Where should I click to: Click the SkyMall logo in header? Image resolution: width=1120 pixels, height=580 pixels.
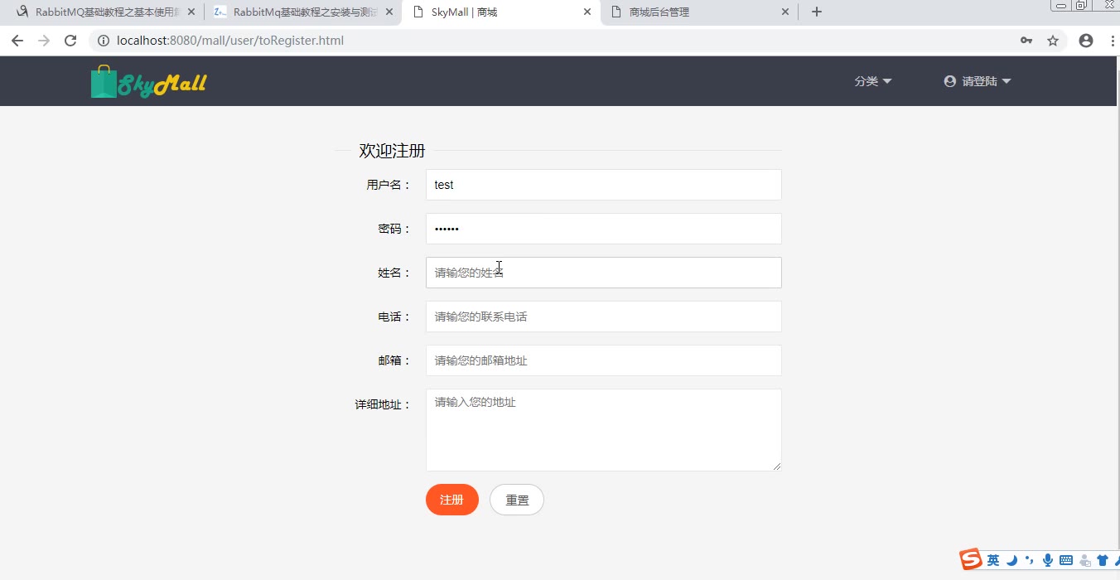(x=148, y=82)
